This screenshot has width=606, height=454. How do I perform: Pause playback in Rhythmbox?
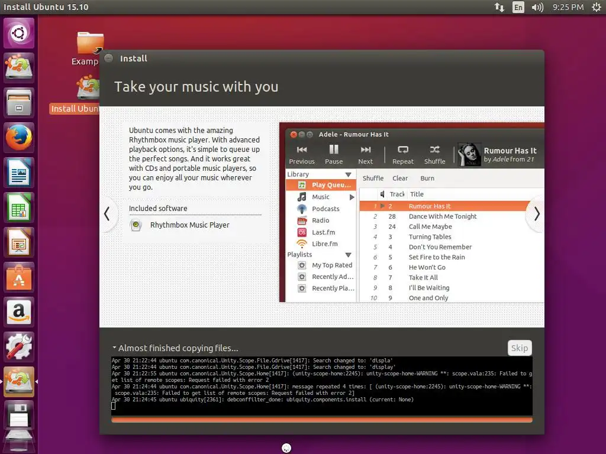point(334,154)
